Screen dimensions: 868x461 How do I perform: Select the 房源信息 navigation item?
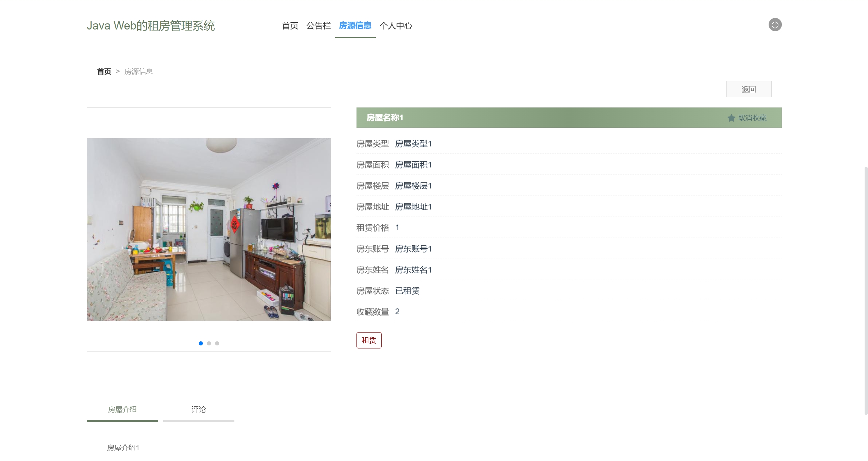[x=355, y=26]
